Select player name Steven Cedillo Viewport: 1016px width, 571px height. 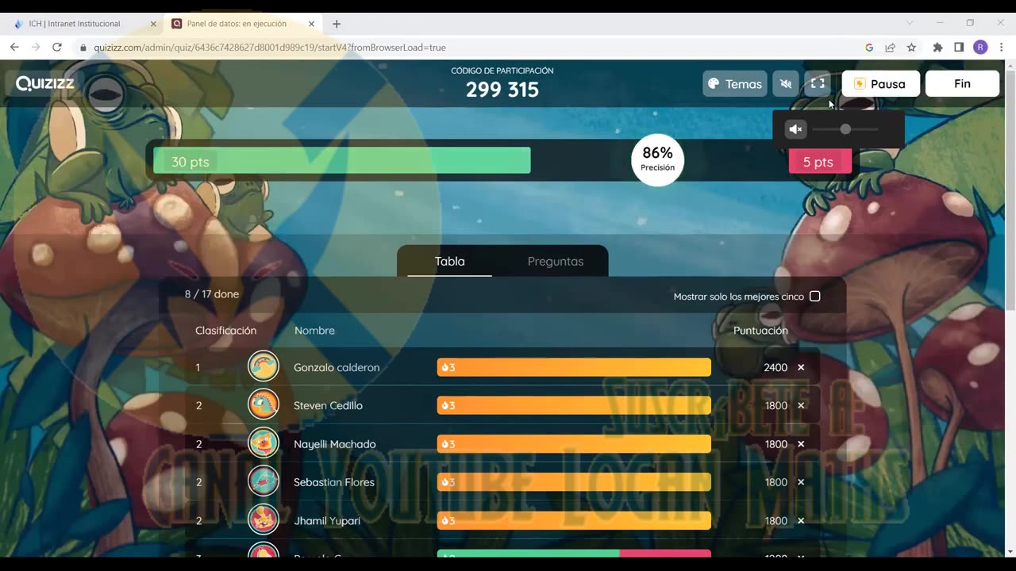328,405
